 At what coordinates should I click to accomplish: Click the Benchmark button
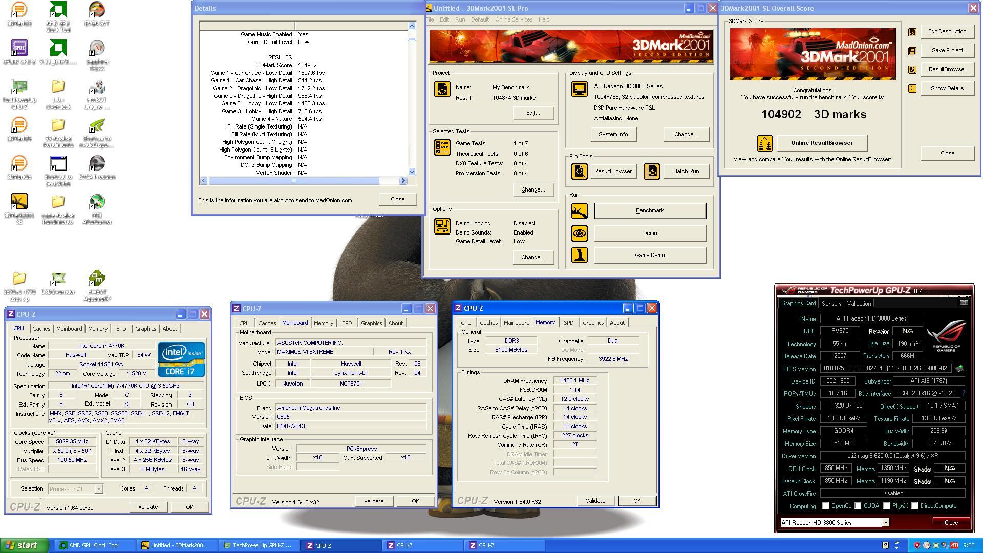[650, 210]
